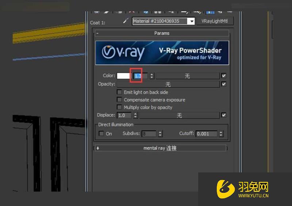Click the Opacity map slot button
The height and width of the screenshot is (206, 292).
(168, 84)
